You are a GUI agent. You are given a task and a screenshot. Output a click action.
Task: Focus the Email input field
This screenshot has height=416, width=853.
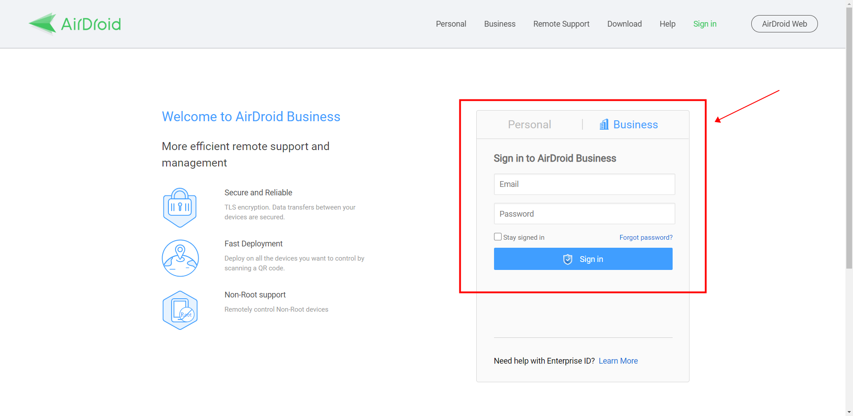point(584,184)
